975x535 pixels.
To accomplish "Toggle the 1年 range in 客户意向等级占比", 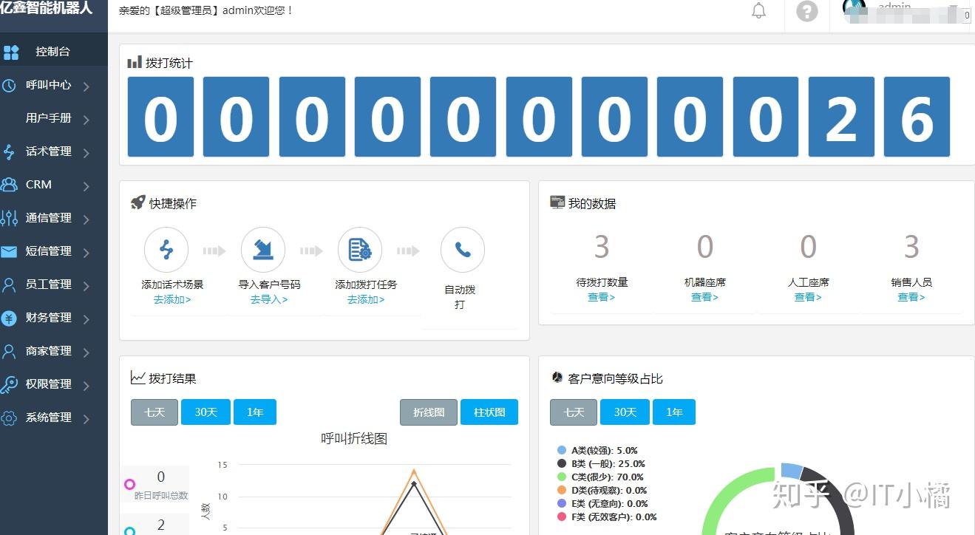I will [673, 412].
